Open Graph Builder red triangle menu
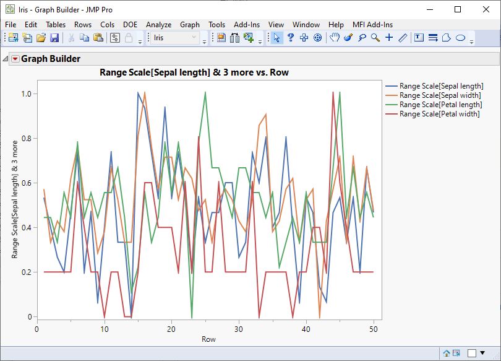 click(15, 59)
